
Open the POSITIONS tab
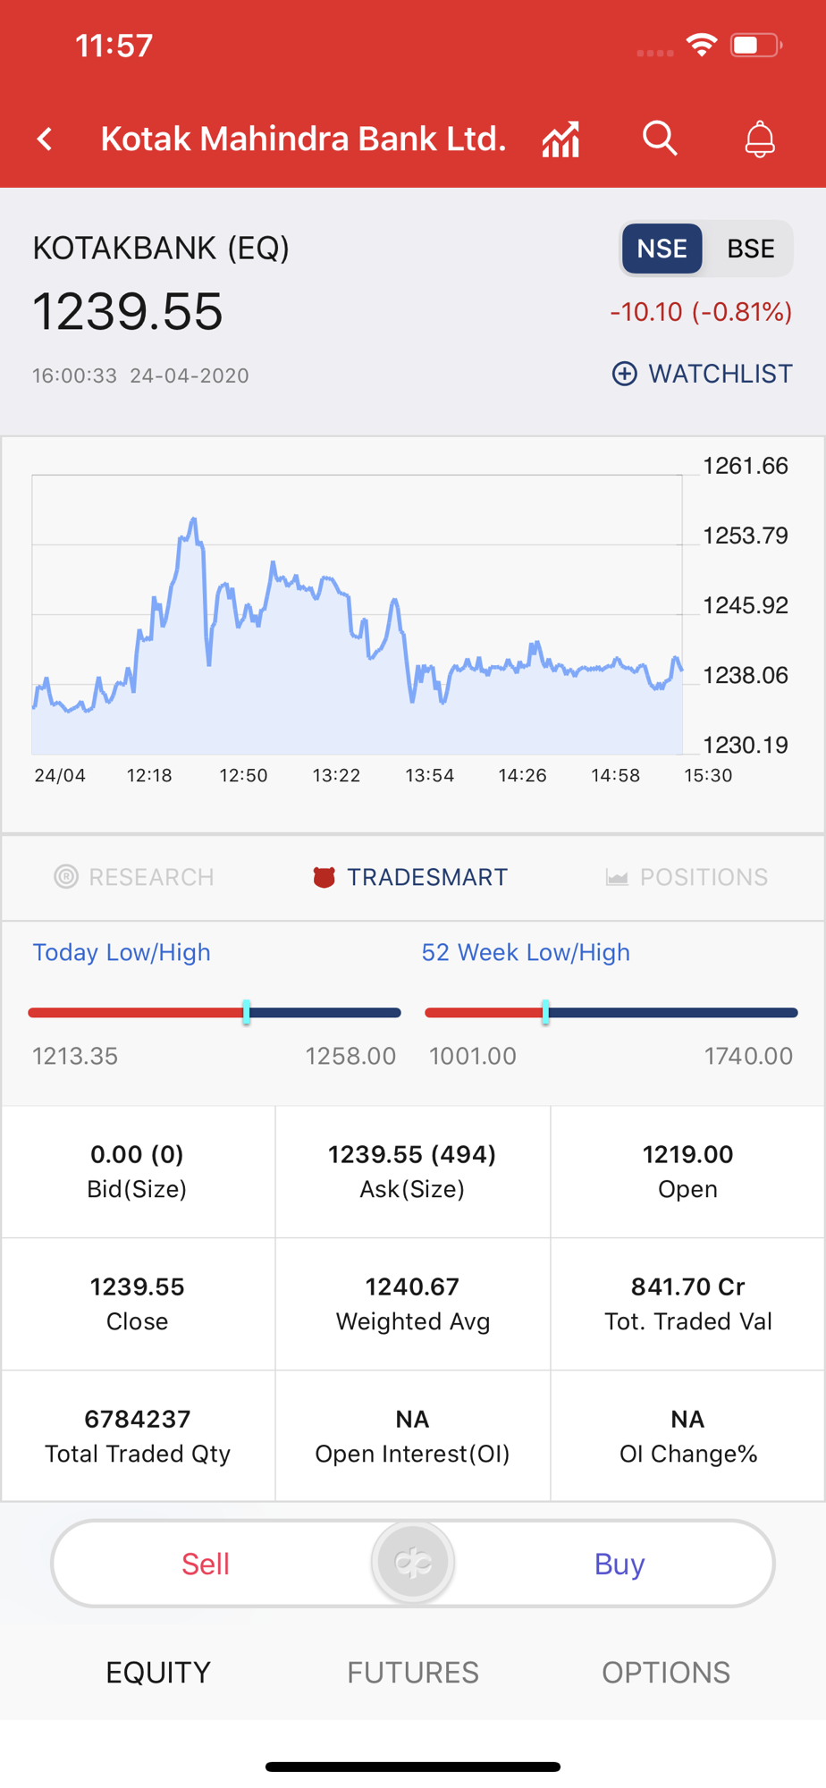(x=687, y=877)
